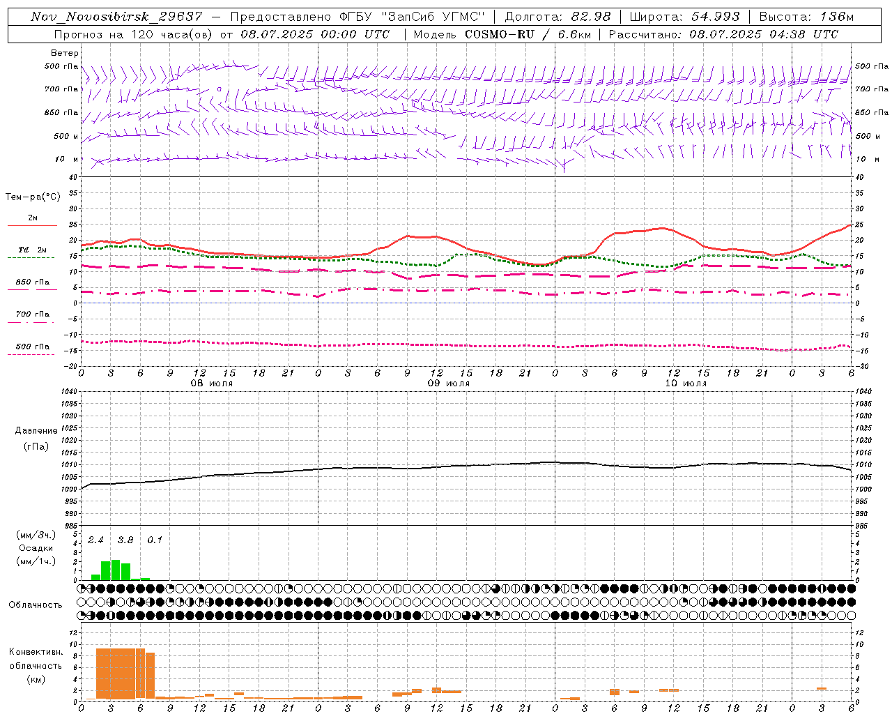Click the Ветер wind panel label

65,53
